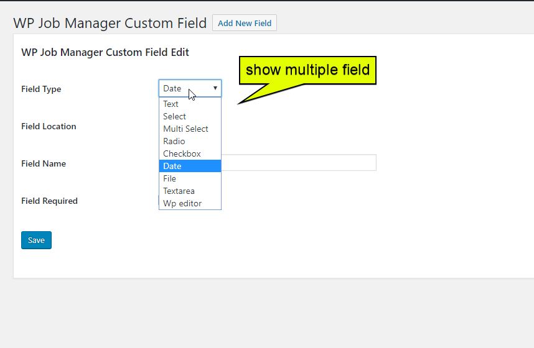
Task: Select Wp editor field type option
Action: (x=190, y=203)
